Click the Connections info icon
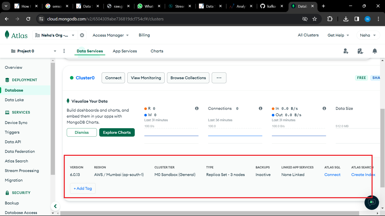Viewport: 385px width, 216px height. [x=260, y=108]
